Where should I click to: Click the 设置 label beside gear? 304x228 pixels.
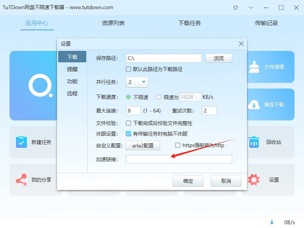274,180
